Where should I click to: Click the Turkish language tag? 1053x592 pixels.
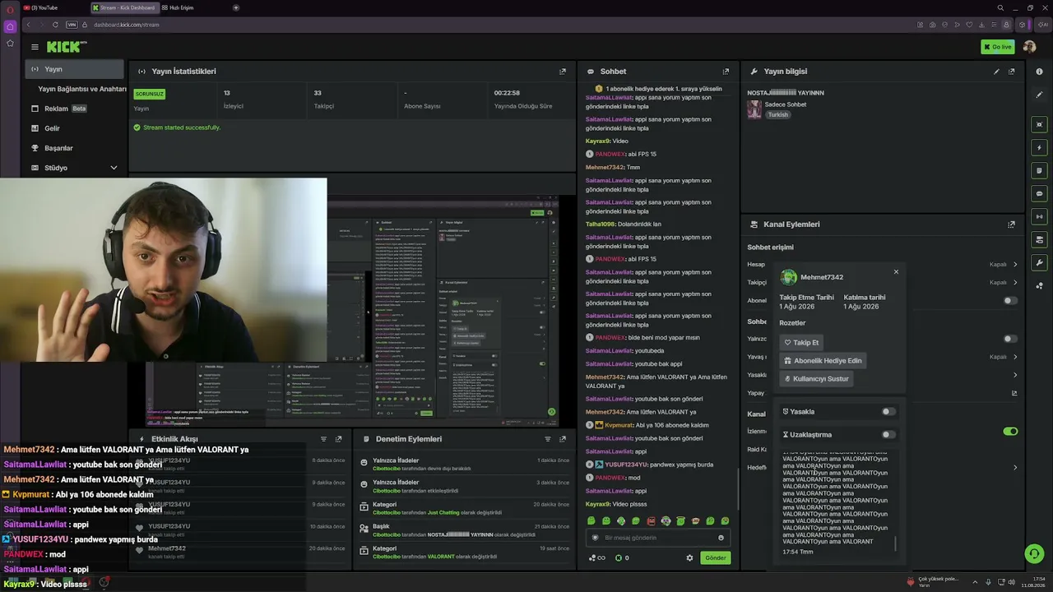coord(778,114)
